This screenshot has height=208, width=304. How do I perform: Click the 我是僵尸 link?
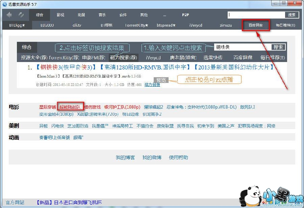(100, 126)
